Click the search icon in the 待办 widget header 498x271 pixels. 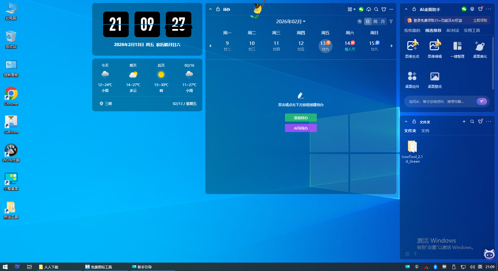click(x=376, y=9)
